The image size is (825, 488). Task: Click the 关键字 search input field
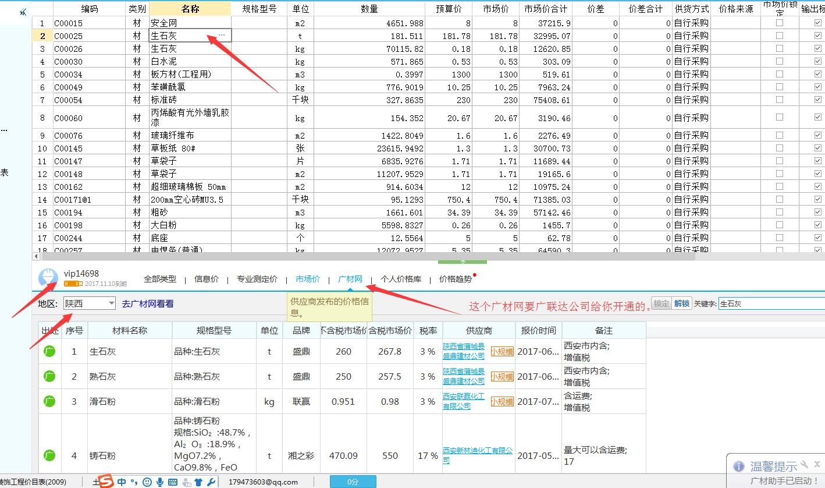[x=771, y=303]
